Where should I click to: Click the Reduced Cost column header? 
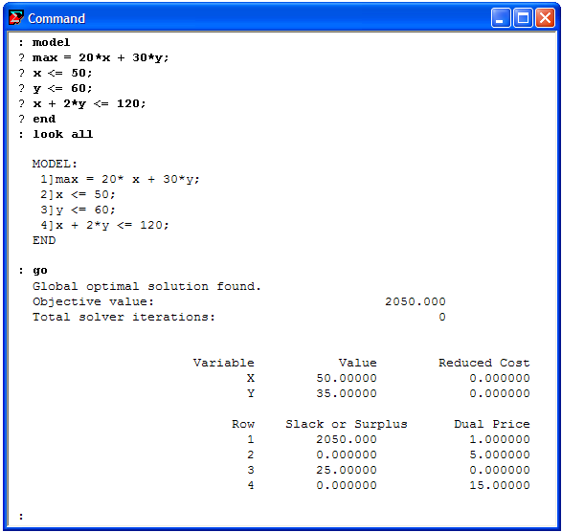click(x=483, y=363)
